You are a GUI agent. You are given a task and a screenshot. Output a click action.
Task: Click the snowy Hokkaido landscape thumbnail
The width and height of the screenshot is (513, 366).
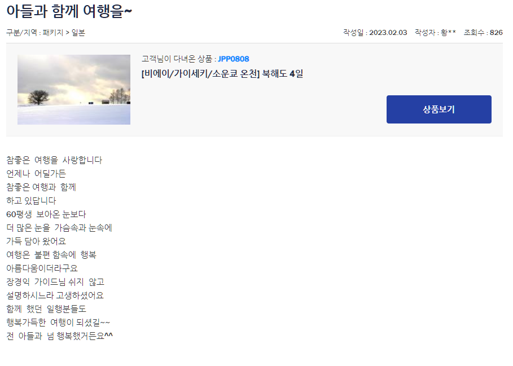pos(74,90)
